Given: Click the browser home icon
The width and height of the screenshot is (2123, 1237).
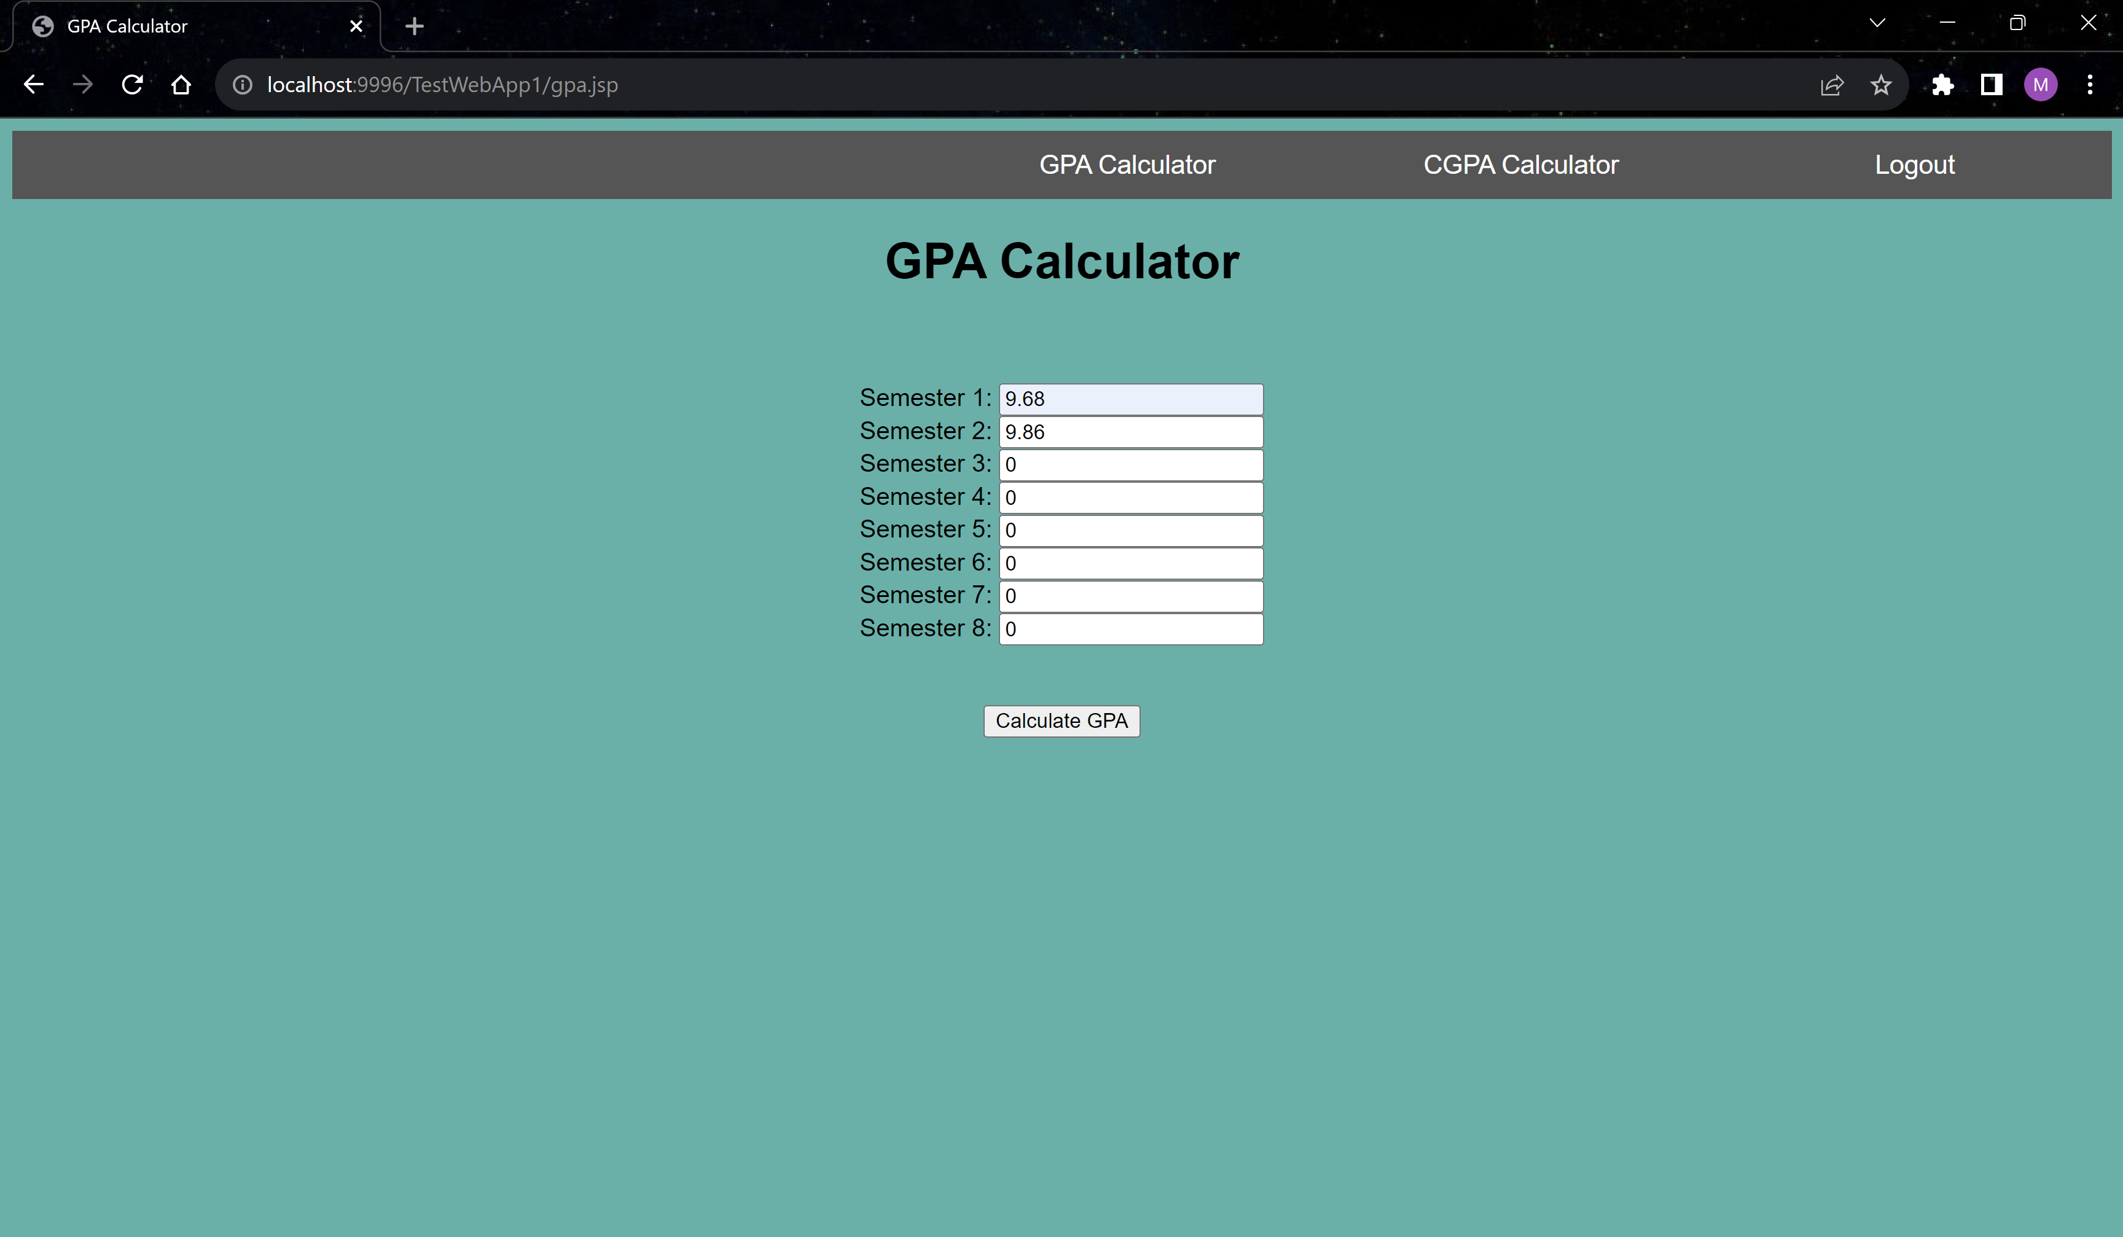Looking at the screenshot, I should (x=181, y=84).
